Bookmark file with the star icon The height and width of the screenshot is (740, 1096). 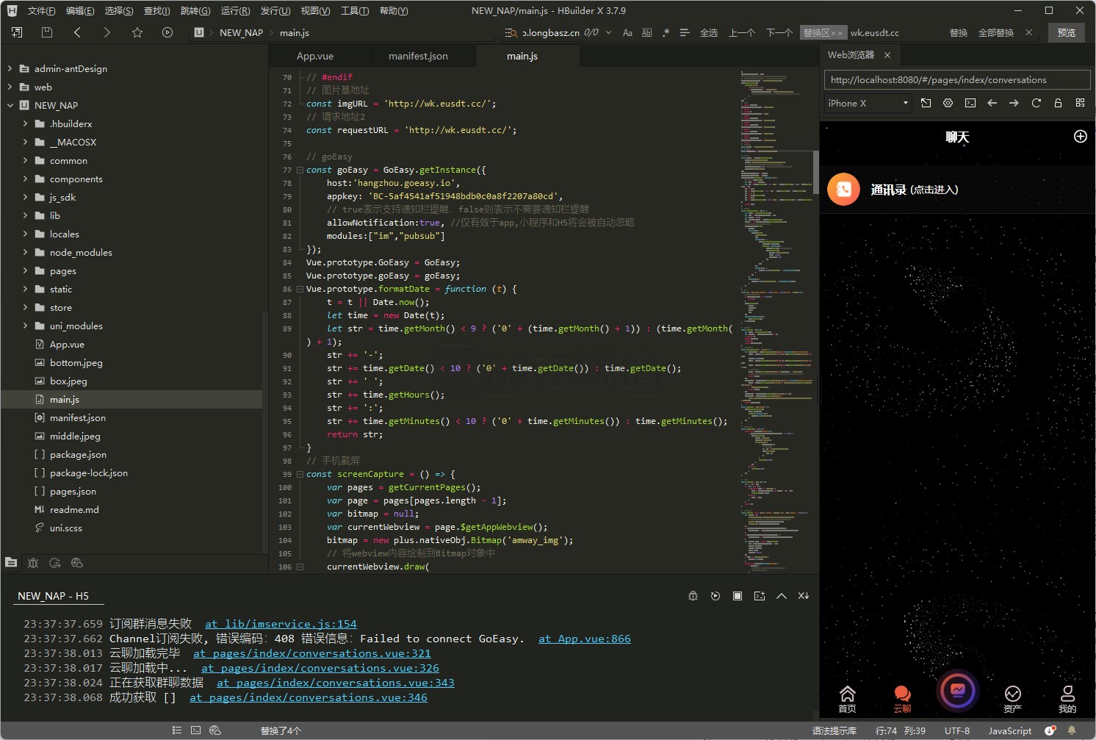coord(137,32)
